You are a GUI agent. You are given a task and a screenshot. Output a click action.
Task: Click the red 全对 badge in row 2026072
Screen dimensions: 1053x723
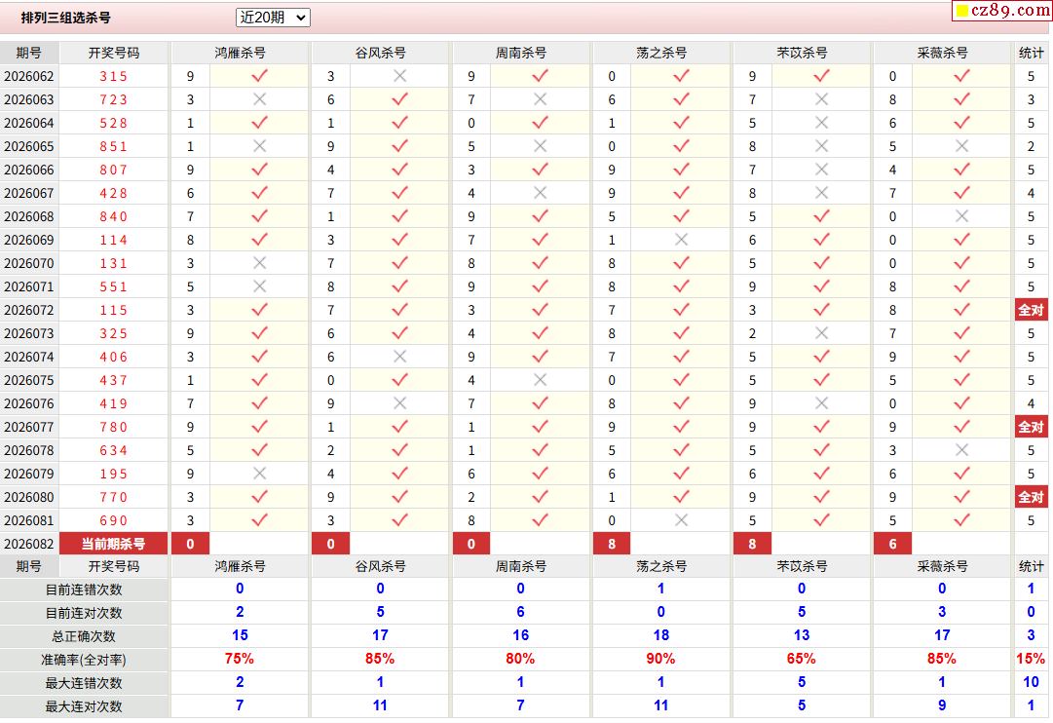(1031, 310)
